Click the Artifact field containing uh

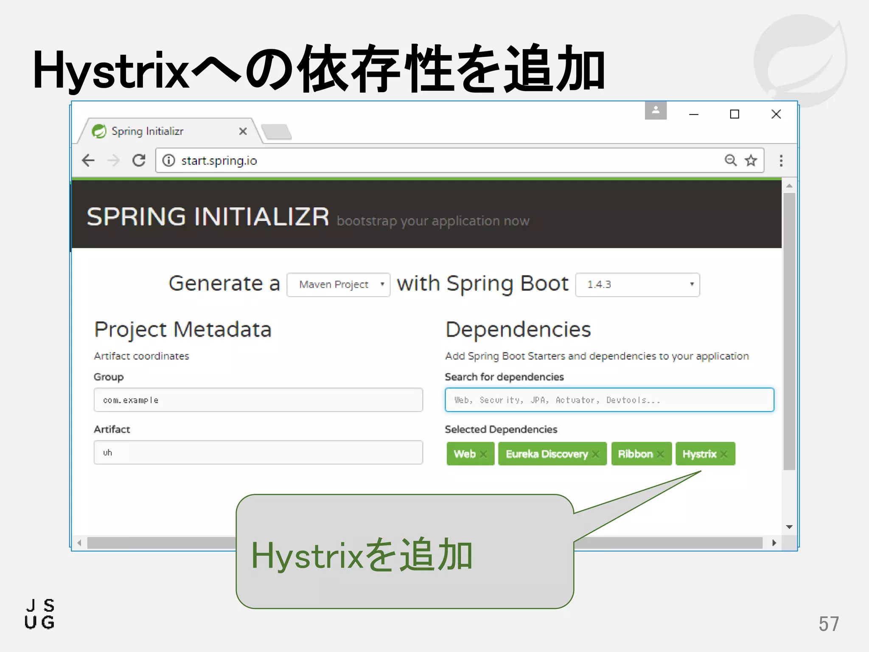point(258,452)
